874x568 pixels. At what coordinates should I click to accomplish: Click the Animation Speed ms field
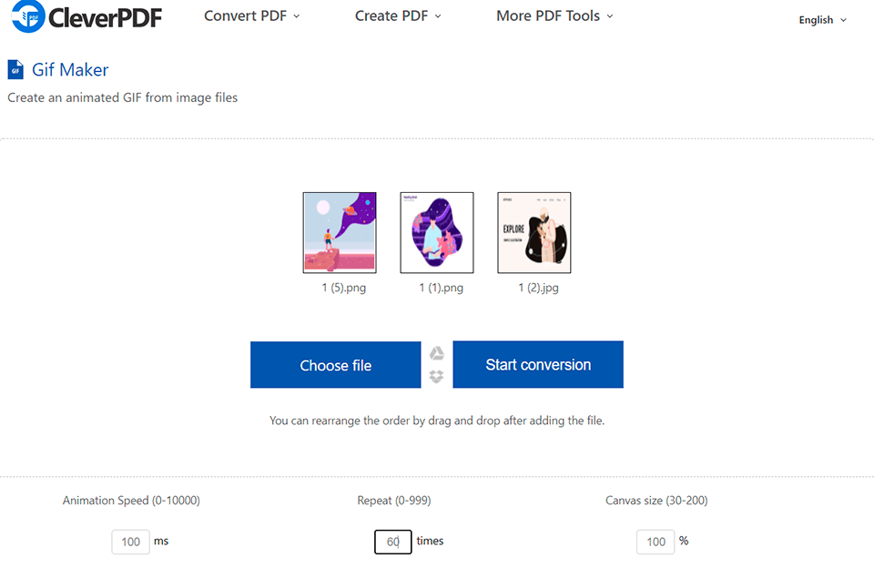pos(130,541)
